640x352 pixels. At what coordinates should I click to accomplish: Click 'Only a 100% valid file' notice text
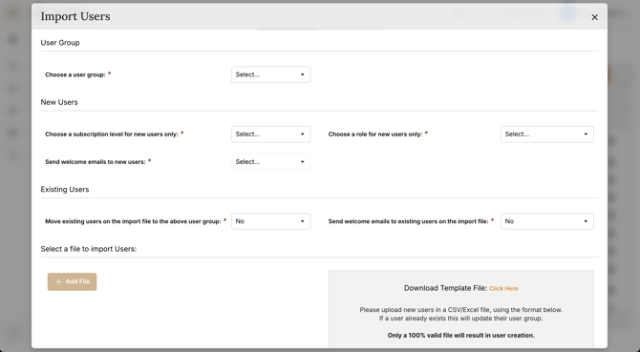460,335
